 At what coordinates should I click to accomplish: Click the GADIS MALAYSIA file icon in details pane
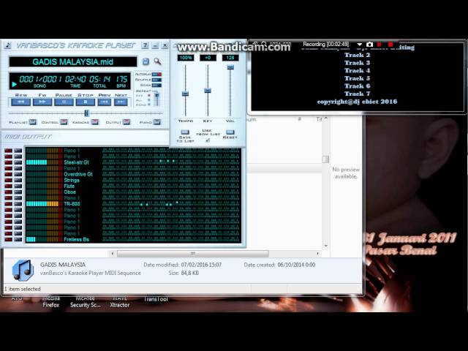coord(23,270)
